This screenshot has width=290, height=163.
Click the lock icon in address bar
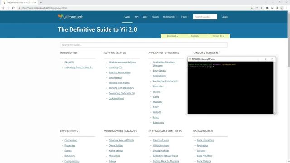pos(19,8)
